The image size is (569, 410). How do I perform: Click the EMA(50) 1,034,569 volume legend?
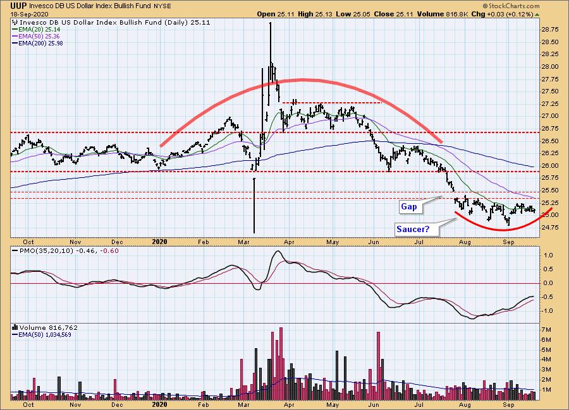45,335
